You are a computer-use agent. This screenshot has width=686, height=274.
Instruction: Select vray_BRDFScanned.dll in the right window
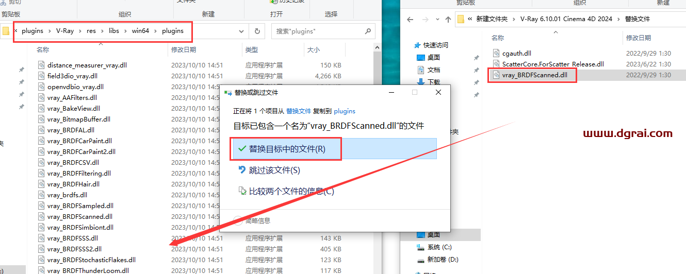(534, 75)
